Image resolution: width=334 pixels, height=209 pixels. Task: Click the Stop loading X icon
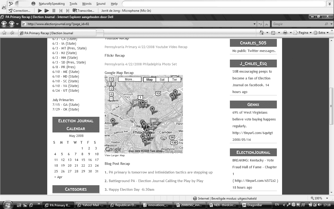coord(266,24)
